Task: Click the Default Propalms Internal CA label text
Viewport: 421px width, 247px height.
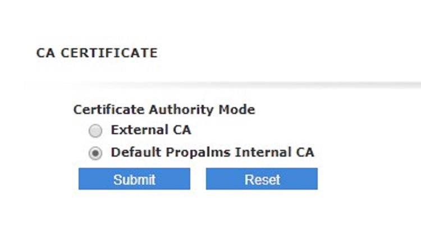Action: tap(212, 152)
